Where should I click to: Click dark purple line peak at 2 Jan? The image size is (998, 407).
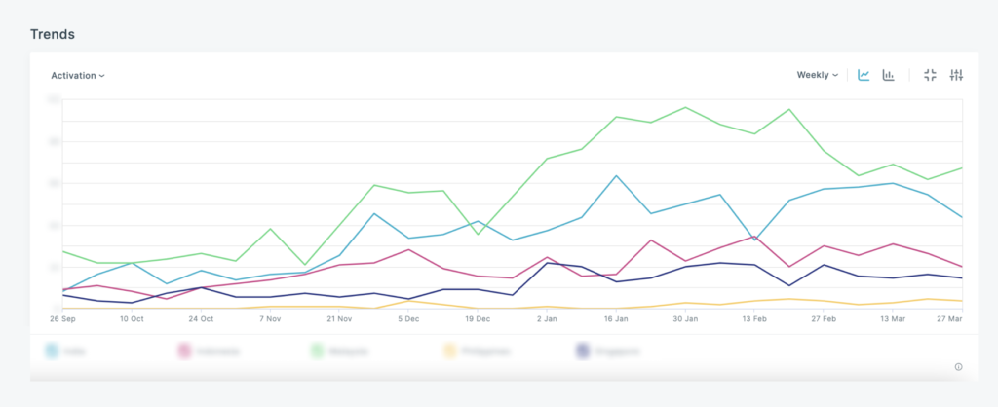tap(548, 263)
